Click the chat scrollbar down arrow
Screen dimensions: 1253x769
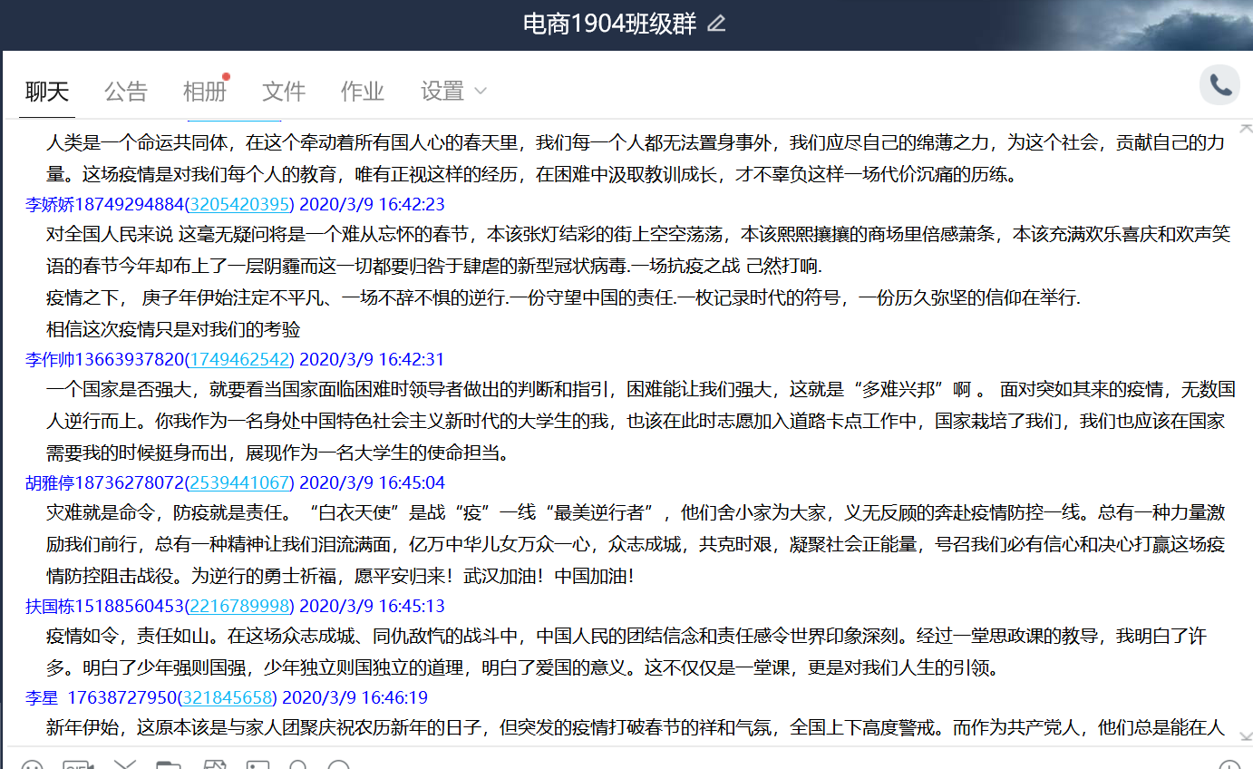[1245, 736]
